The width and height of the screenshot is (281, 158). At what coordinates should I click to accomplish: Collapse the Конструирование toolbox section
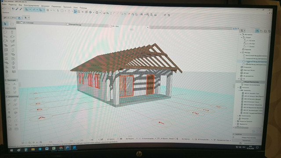coord(4,28)
